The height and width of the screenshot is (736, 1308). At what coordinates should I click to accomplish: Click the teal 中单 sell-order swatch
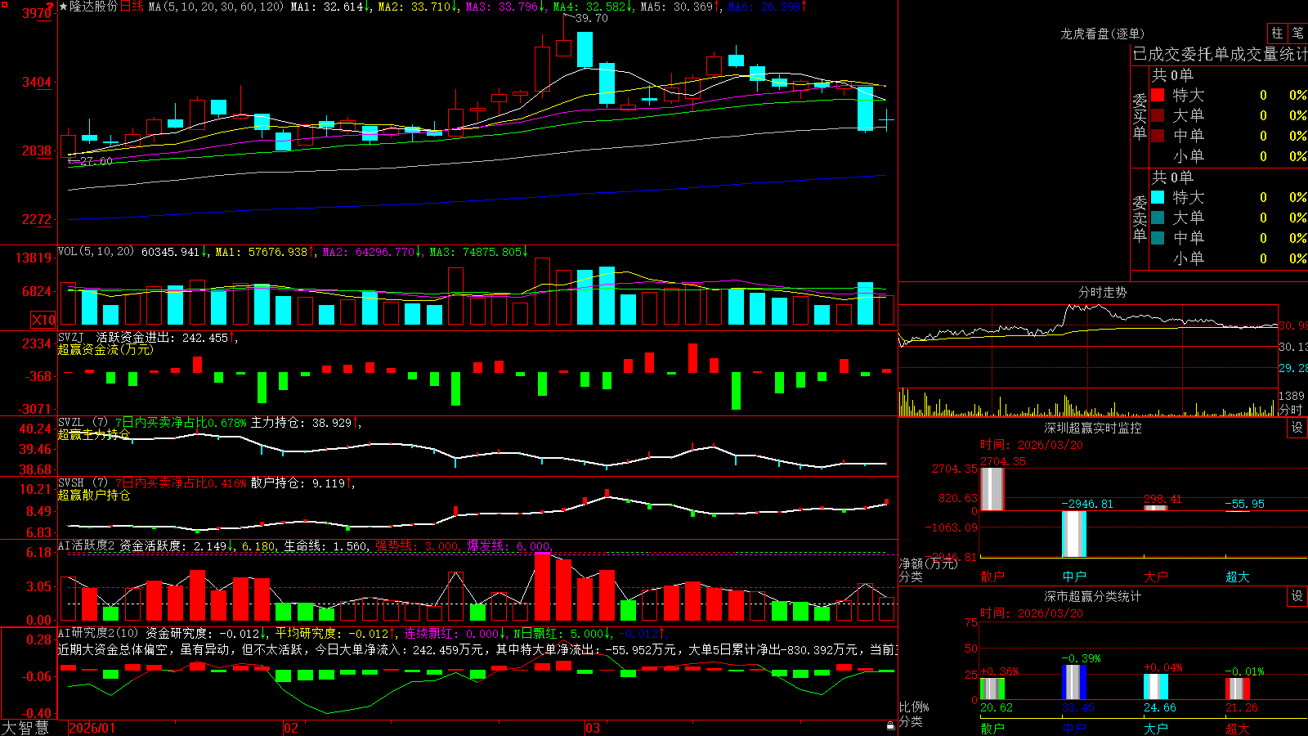pyautogui.click(x=1158, y=238)
